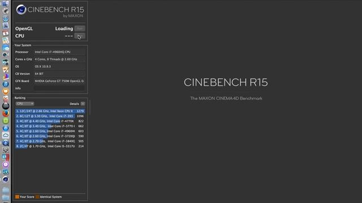Click the Cinebench sphere dock icon
The height and width of the screenshot is (203, 362).
[x=6, y=179]
